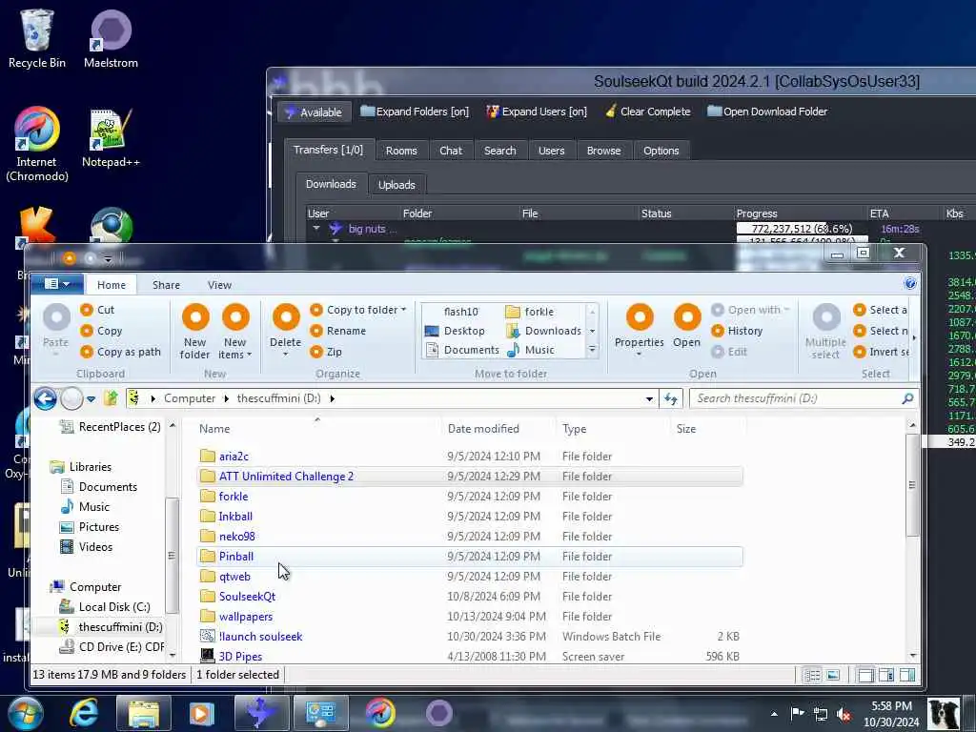Launch the Maelstrom desktop shortcut

tap(111, 38)
